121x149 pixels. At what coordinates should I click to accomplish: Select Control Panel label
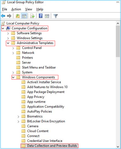(x=32, y=48)
